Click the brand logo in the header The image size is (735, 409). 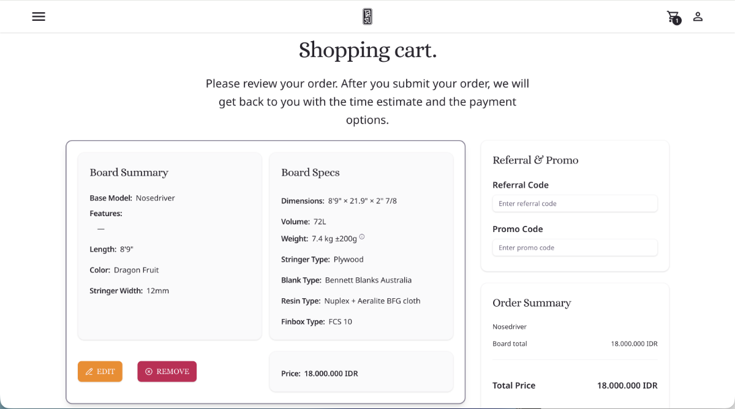[x=367, y=17]
